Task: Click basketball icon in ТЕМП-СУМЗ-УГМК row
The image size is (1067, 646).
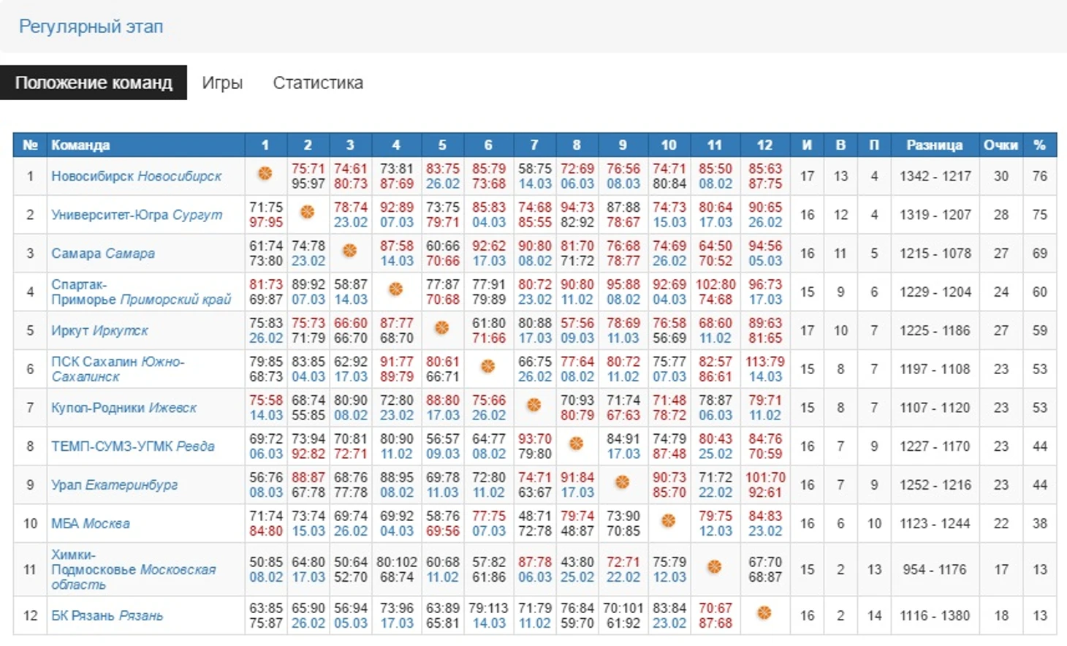Action: click(x=577, y=444)
